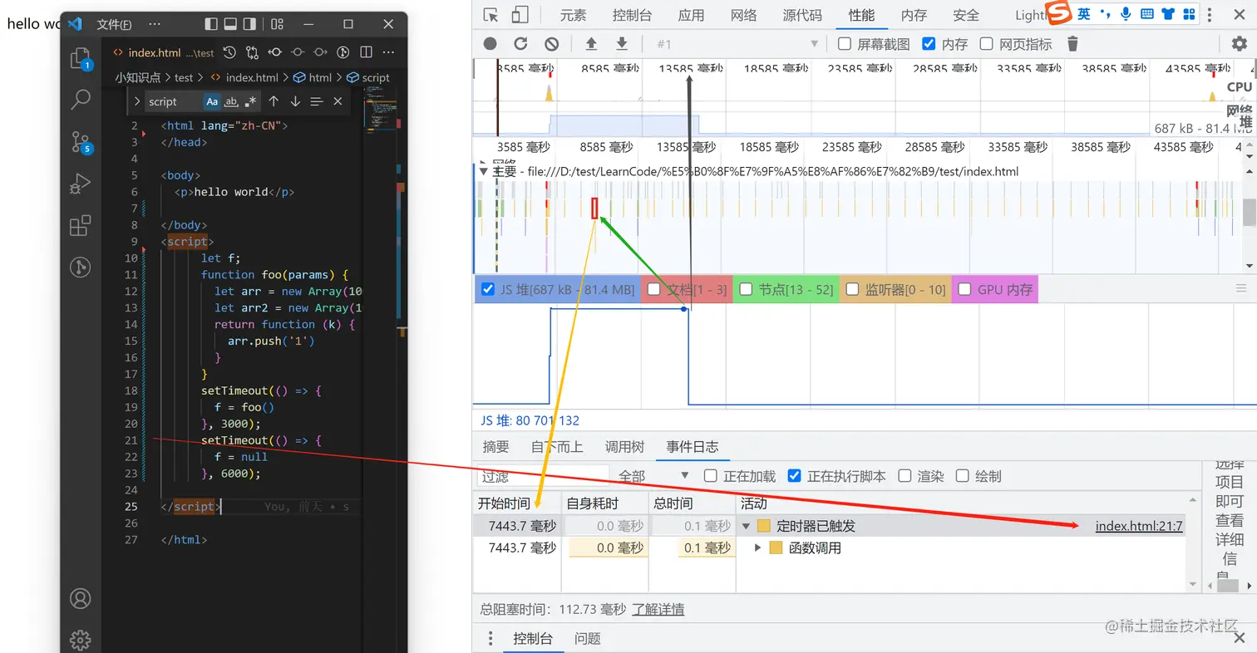Expand replace mode in find widget
1257x653 pixels.
[x=136, y=101]
